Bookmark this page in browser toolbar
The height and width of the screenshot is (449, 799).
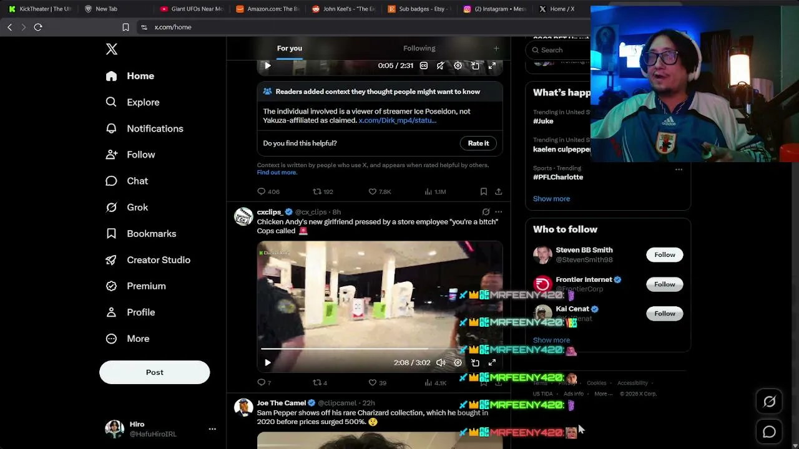point(125,27)
